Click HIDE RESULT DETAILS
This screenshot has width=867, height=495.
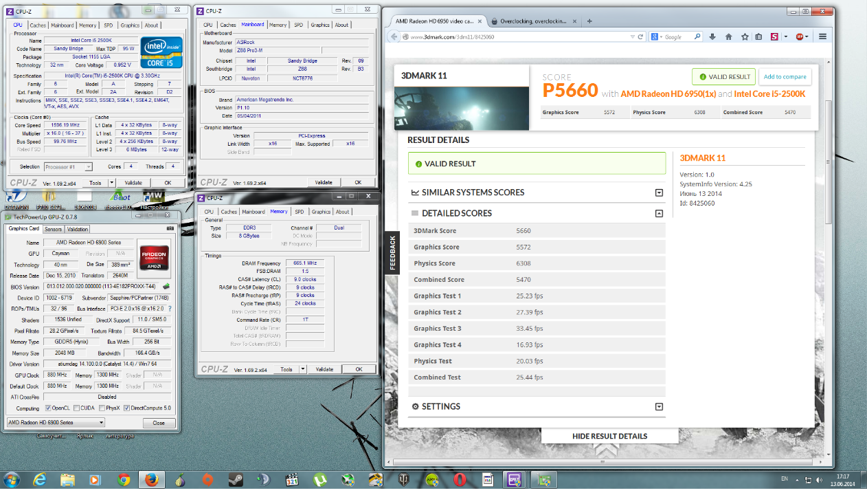609,436
